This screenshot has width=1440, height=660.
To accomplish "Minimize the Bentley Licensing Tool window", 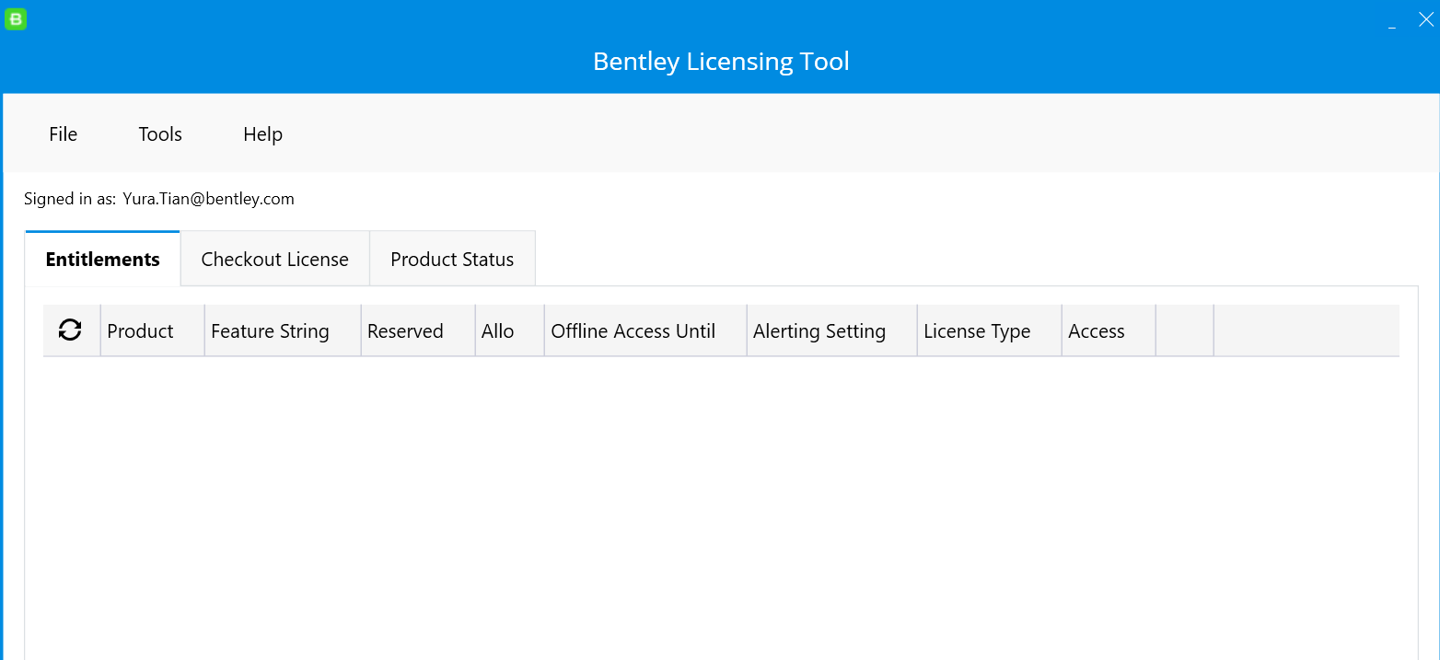I will (x=1392, y=21).
